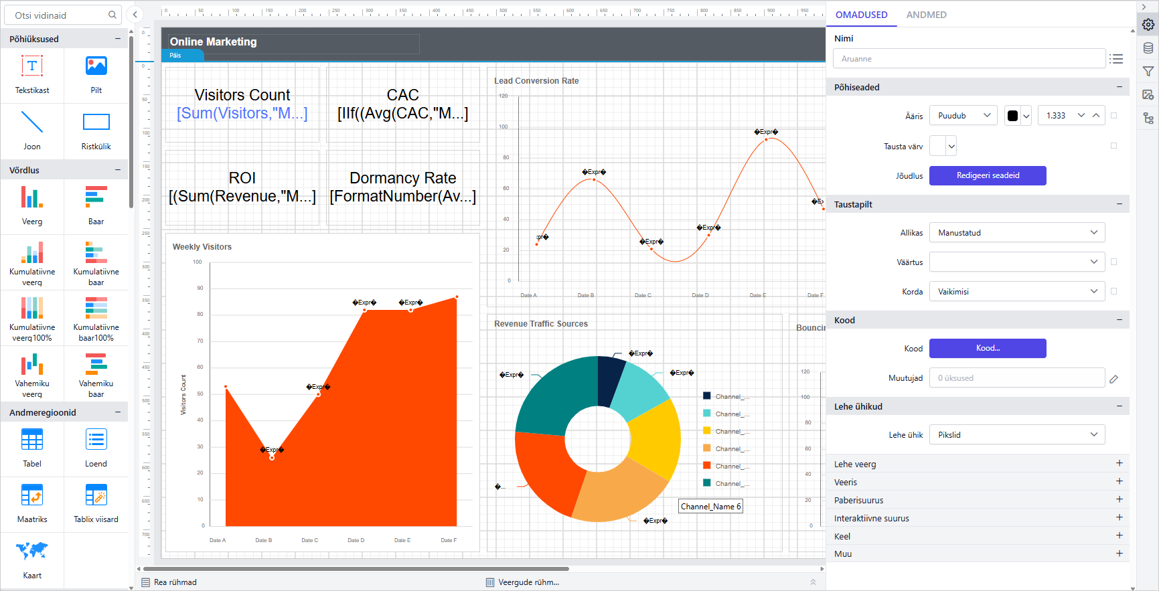Open the data panel database icon
The height and width of the screenshot is (591, 1159).
pyautogui.click(x=1148, y=48)
